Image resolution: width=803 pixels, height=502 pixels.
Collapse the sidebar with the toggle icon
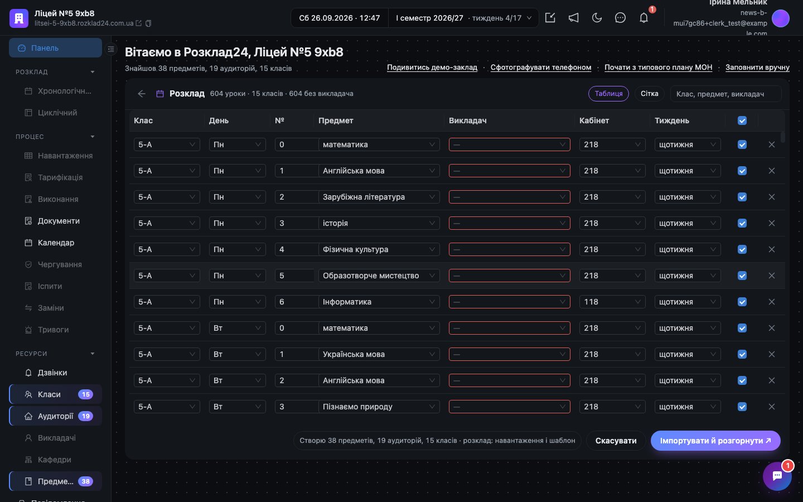(x=111, y=49)
